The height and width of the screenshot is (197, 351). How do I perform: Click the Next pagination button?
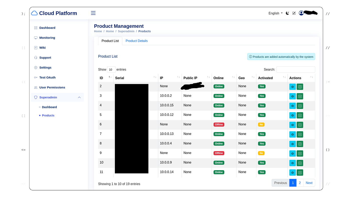309,183
